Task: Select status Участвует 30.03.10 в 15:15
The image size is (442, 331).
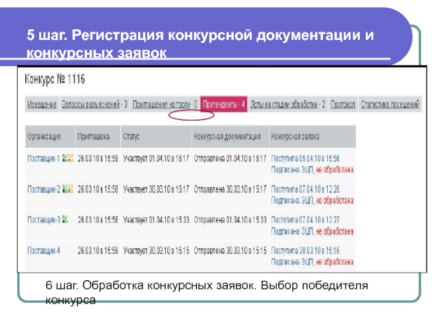Action: pos(156,250)
